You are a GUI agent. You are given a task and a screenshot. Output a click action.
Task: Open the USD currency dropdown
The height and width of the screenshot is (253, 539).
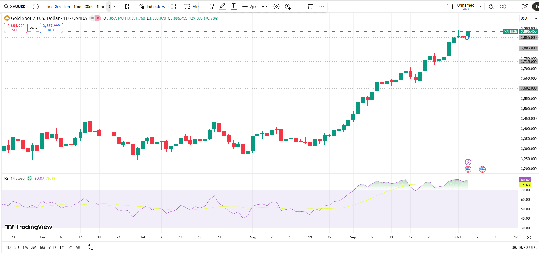(x=529, y=18)
